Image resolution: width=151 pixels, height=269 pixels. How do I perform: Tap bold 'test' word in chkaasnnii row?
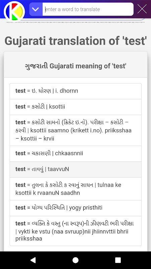[20, 153]
